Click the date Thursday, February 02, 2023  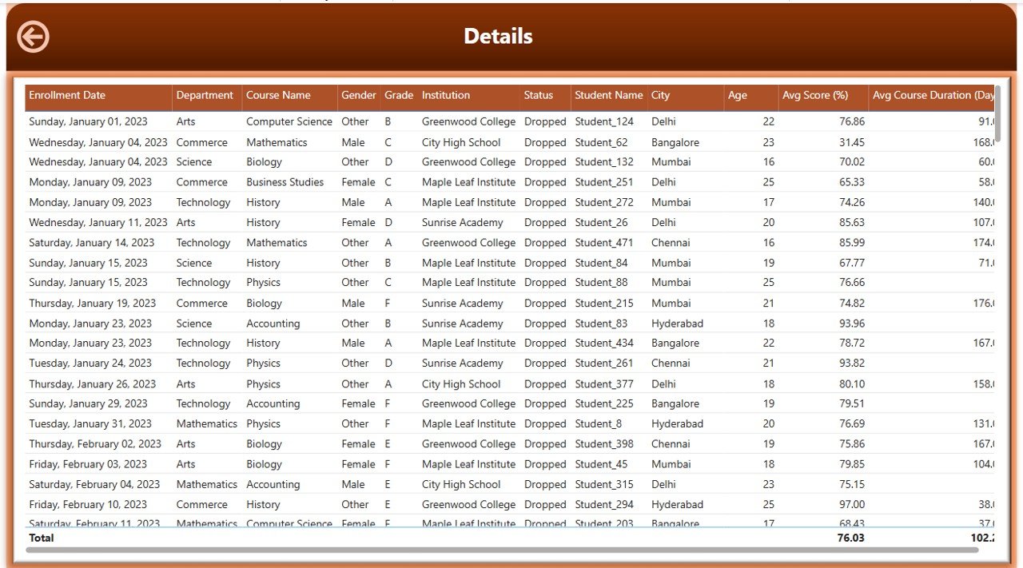coord(95,443)
